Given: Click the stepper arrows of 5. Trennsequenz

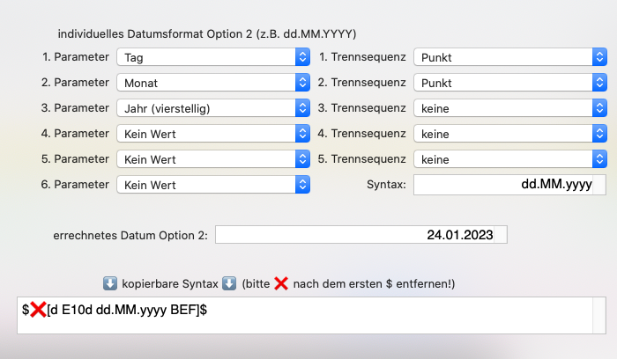Looking at the screenshot, I should (x=599, y=159).
